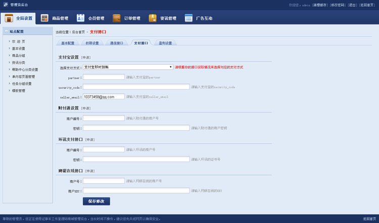Viewport: 379px width, 223px height.
Task: Click the 会员管理 badge icon
Action: [x=80, y=18]
